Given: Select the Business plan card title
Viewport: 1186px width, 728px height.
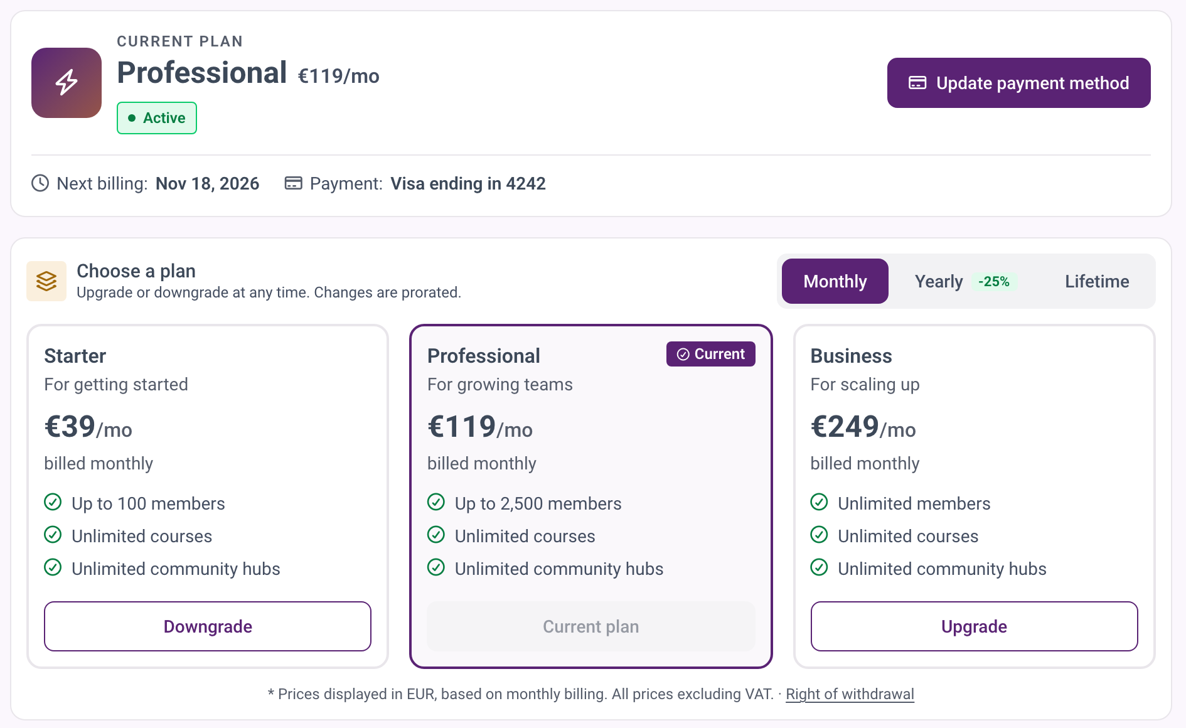Looking at the screenshot, I should click(851, 356).
